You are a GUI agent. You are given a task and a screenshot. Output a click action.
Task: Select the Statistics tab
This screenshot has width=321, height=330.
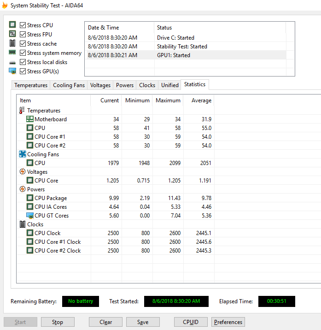pyautogui.click(x=194, y=84)
